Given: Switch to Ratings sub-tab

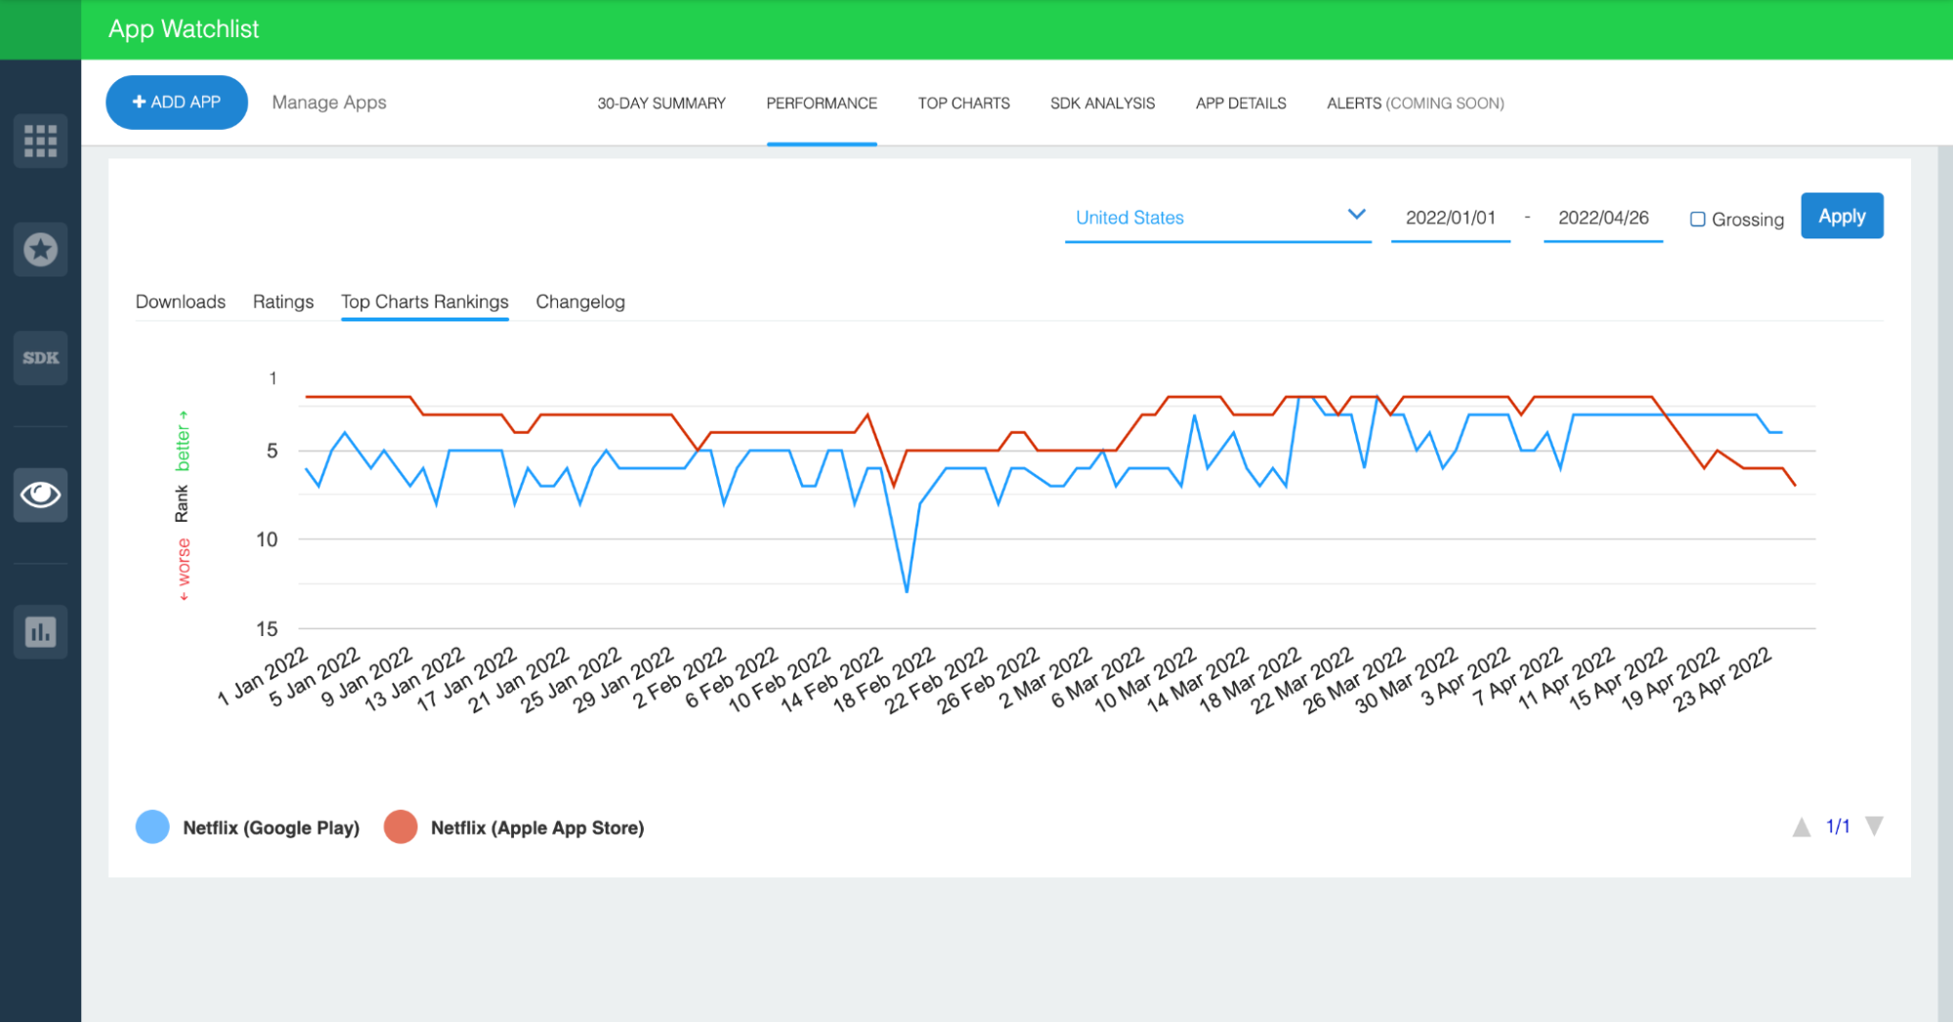Looking at the screenshot, I should coord(283,302).
